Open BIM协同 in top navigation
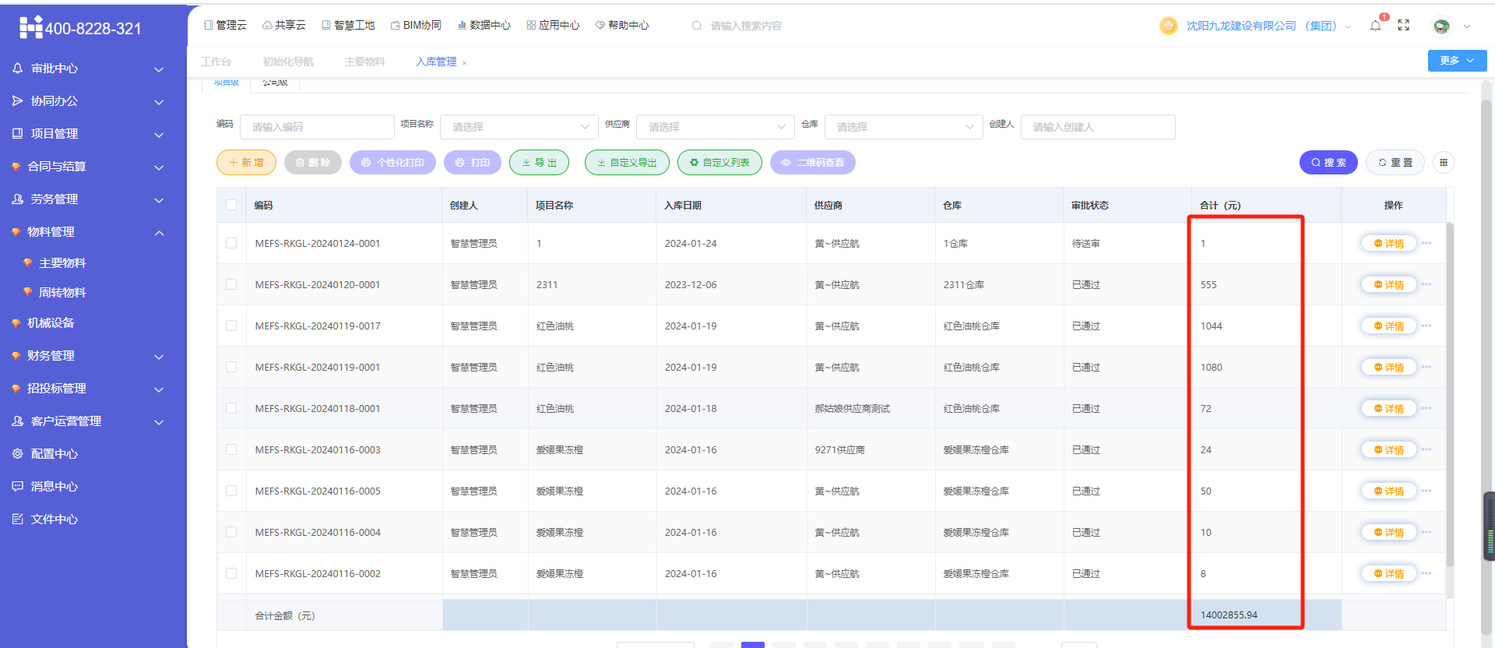 click(x=416, y=25)
